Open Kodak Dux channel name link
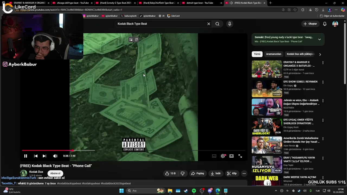The image size is (347, 195). click(x=36, y=172)
